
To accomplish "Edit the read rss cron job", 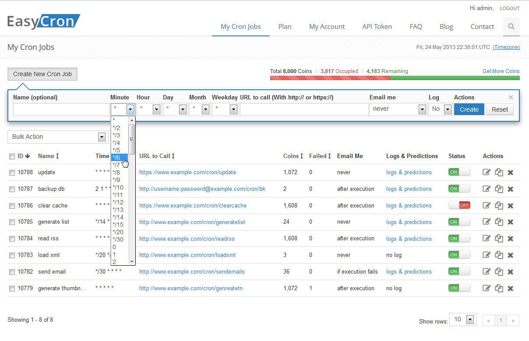I will tap(487, 239).
